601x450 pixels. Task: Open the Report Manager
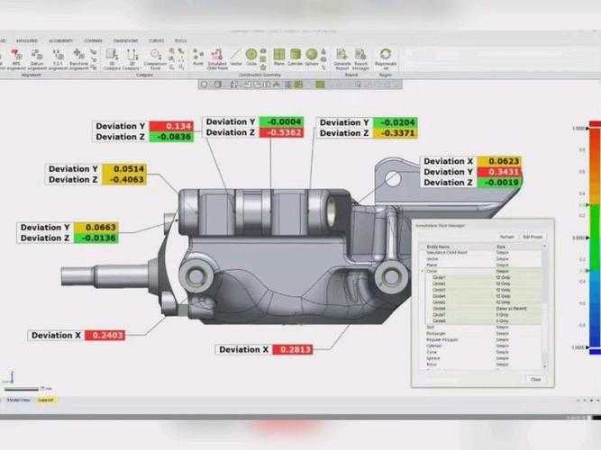pyautogui.click(x=360, y=59)
